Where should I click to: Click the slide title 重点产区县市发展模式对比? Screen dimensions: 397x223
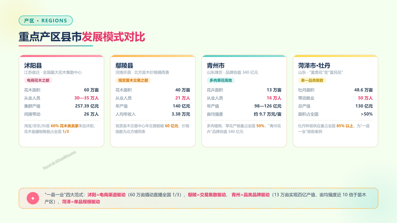pyautogui.click(x=82, y=37)
